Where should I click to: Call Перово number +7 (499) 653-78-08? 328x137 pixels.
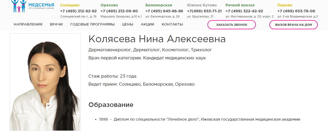pos(296,11)
